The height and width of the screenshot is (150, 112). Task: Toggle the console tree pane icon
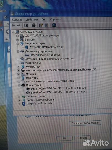click(26, 25)
